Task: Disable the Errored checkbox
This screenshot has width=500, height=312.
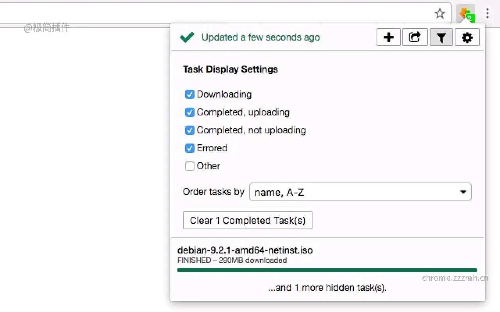Action: tap(190, 148)
